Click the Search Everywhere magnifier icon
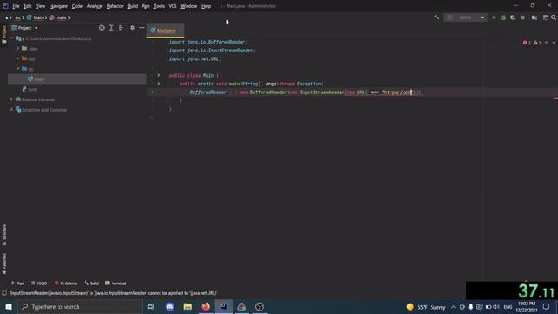The image size is (558, 314). tap(554, 17)
